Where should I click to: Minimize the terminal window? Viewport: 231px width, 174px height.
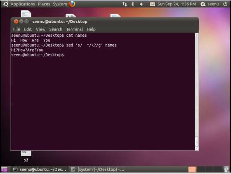point(21,21)
